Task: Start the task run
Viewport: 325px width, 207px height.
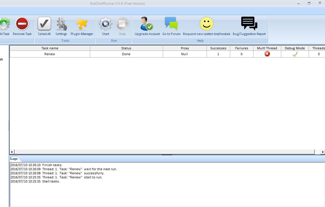Action: [106, 24]
